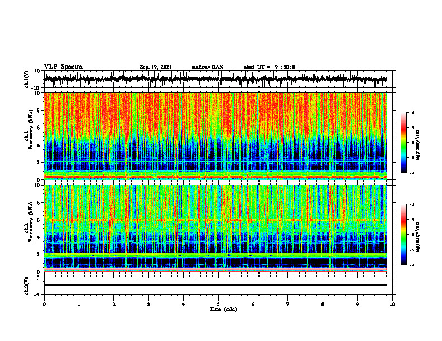Select the date label "Sep. 19, 2021"
The image size is (442, 341).
(x=156, y=67)
